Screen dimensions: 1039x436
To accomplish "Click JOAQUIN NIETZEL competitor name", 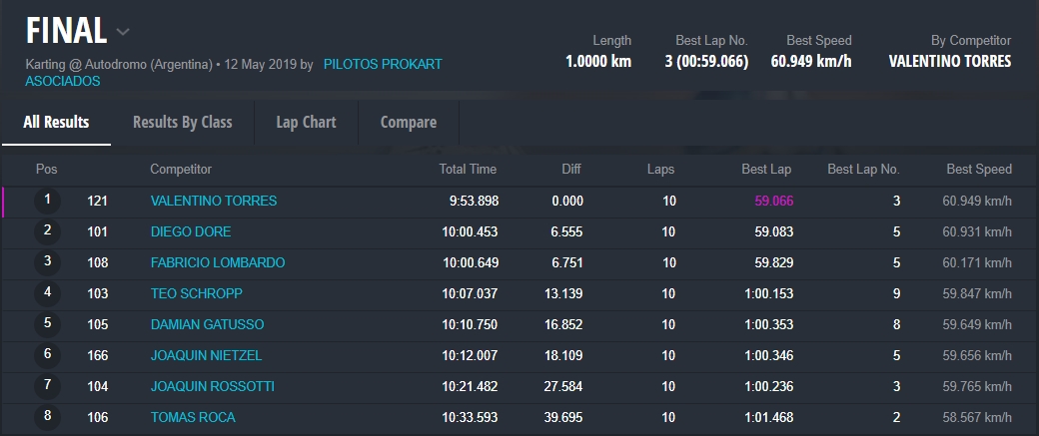I will tap(204, 355).
